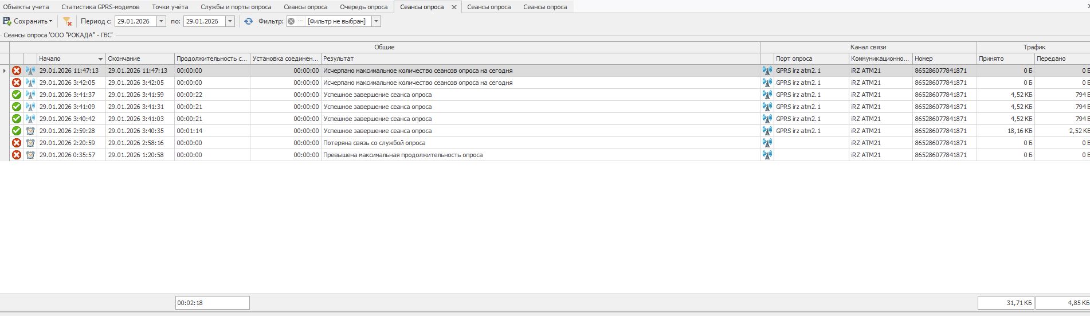The height and width of the screenshot is (316, 1090).
Task: Click the reset button inside the filter field
Action: coord(291,21)
